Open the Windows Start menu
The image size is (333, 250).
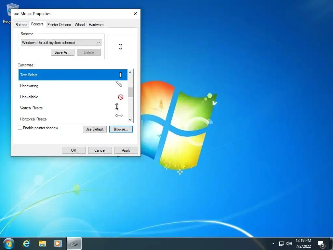coord(9,243)
